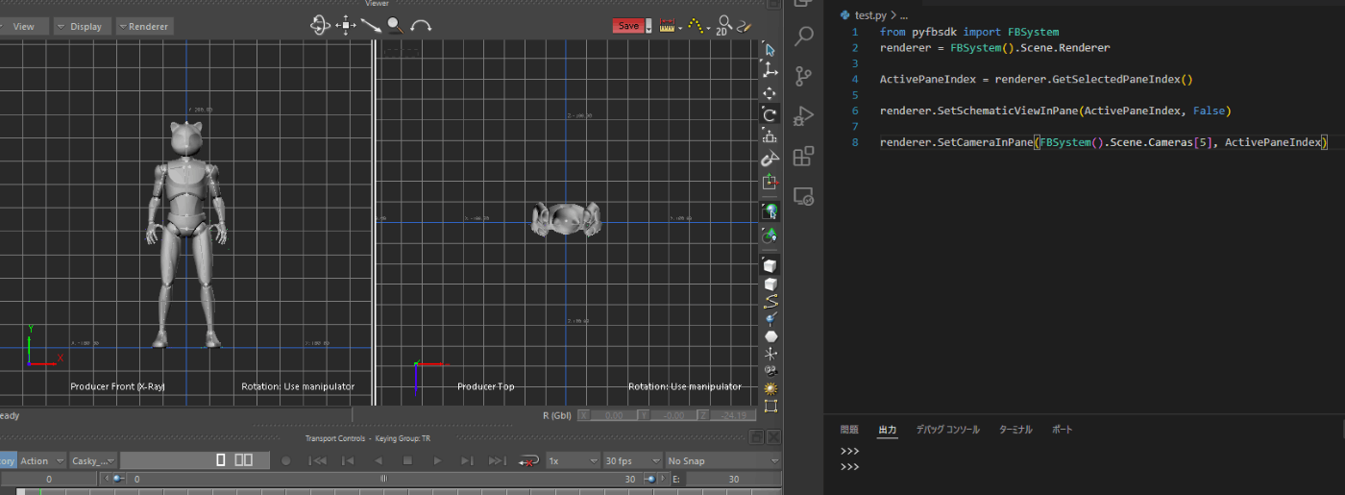Choose the Scale tool in side toolbar

tap(770, 136)
